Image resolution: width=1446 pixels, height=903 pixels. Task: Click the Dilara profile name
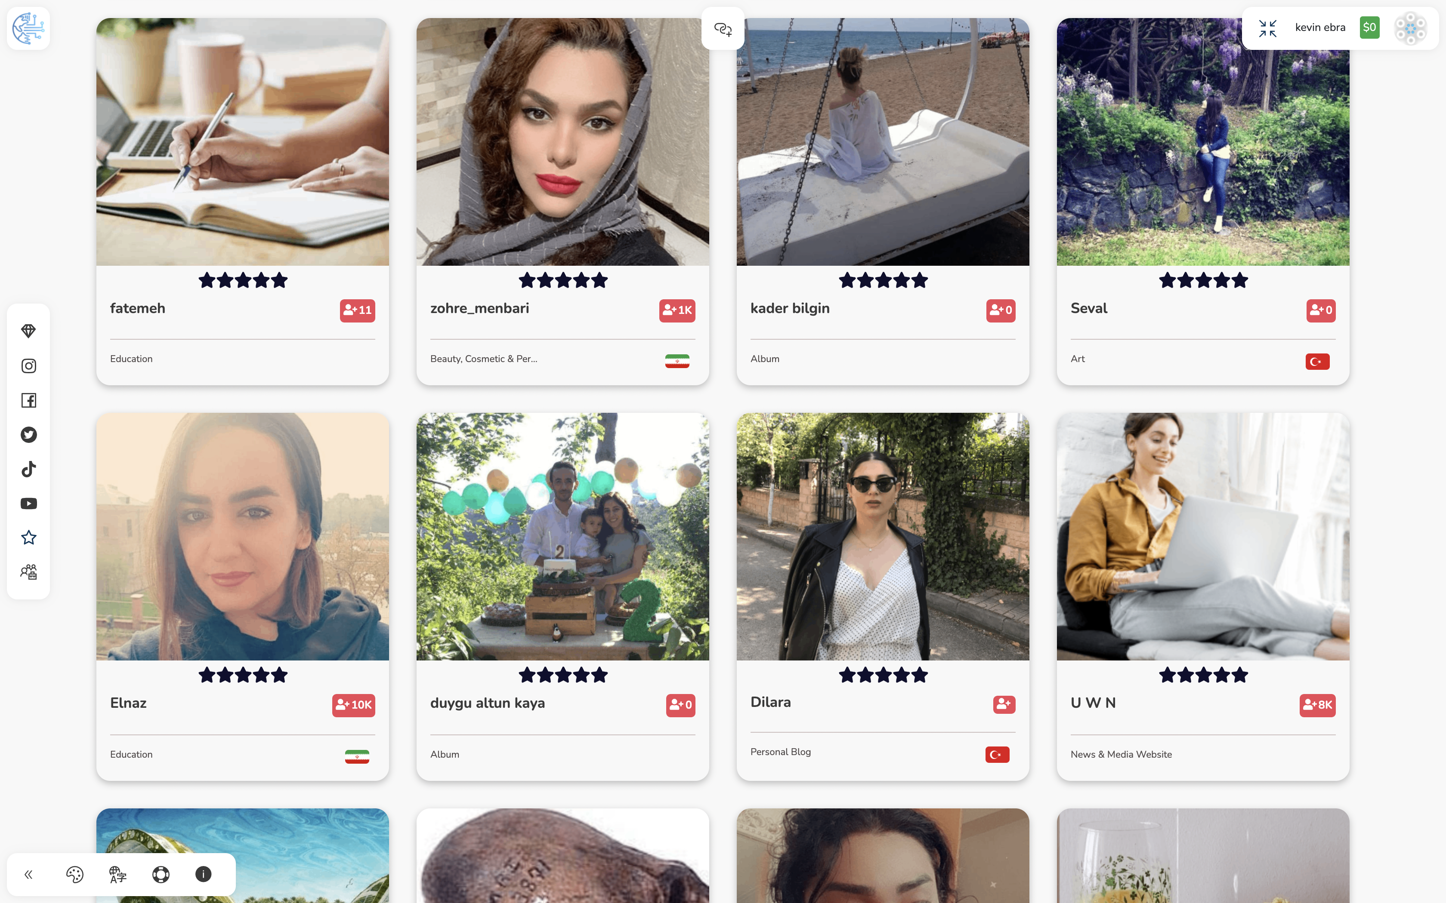[771, 702]
